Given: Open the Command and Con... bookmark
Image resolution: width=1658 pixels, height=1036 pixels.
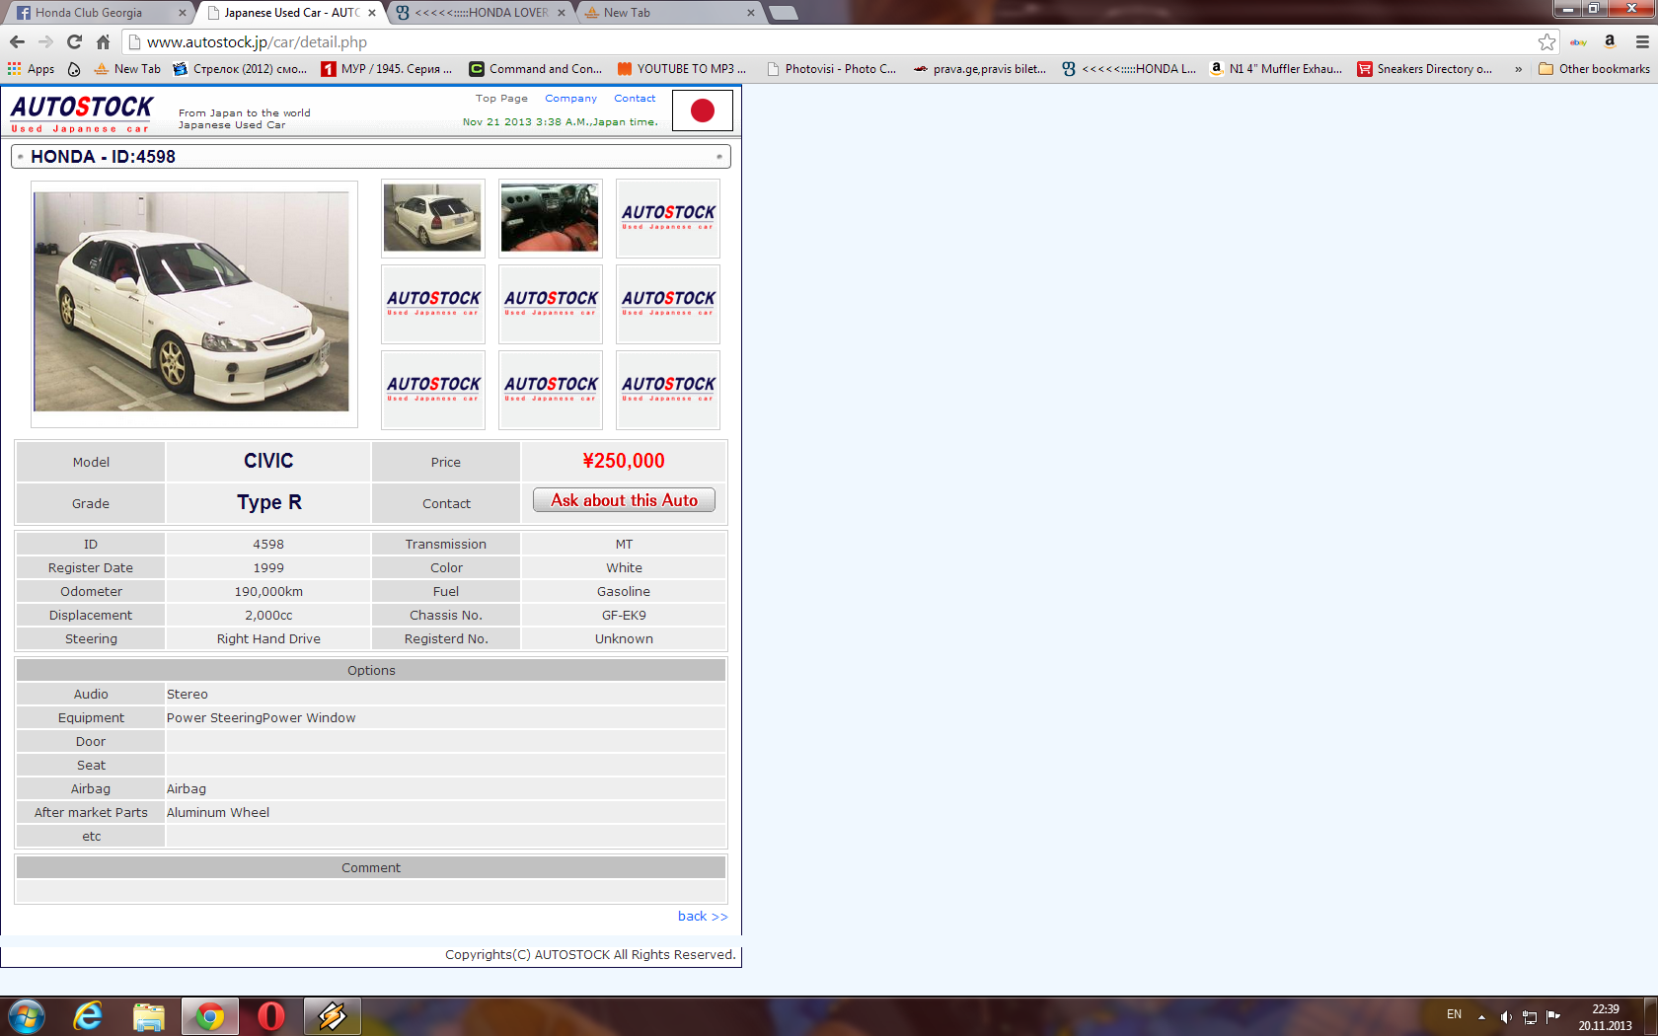Looking at the screenshot, I should click(536, 69).
